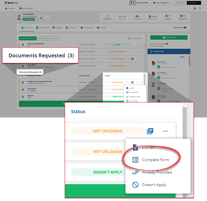Click the red SP Processing status icon

167,44
